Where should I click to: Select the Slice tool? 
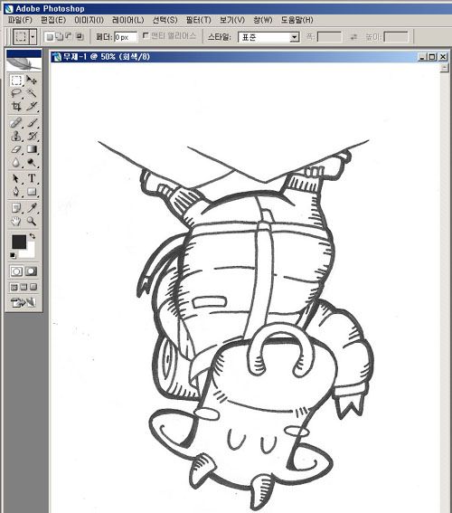[x=32, y=106]
